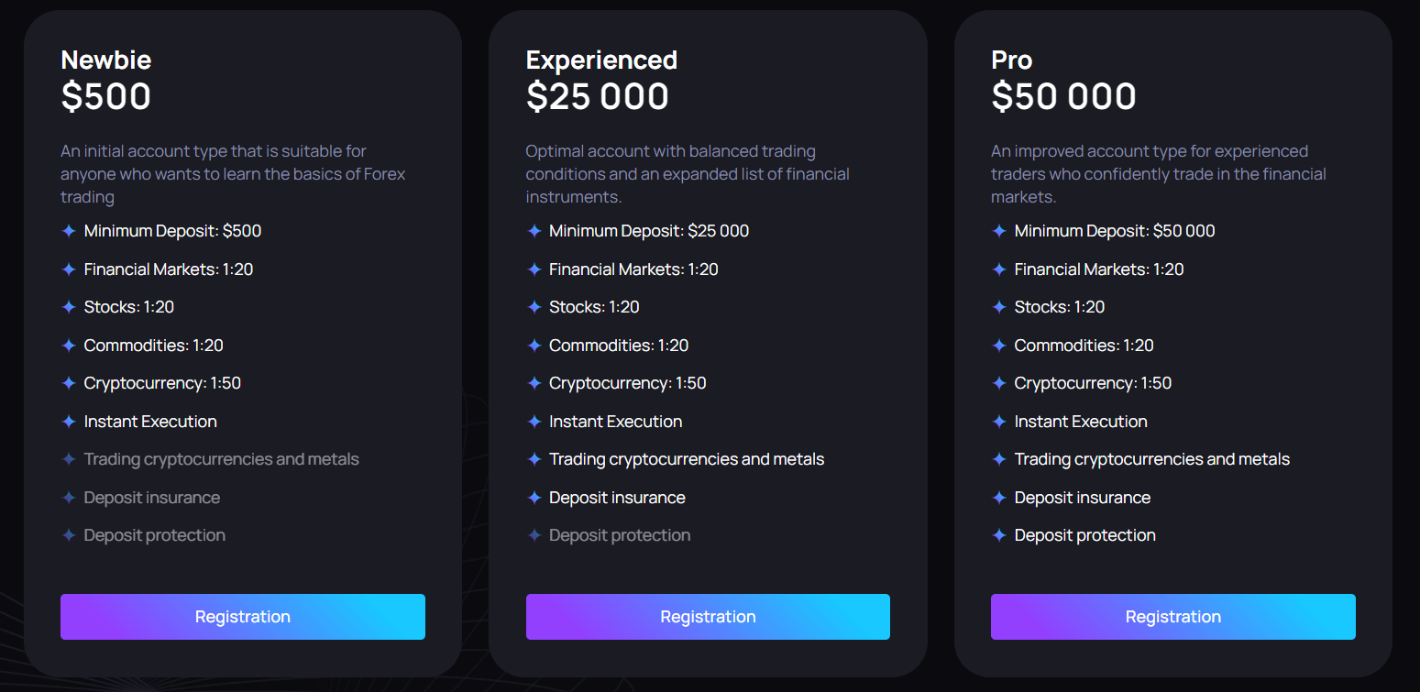This screenshot has height=692, width=1420.
Task: Click star icon beside Pro Minimum Deposit: $50 000
Action: point(999,231)
